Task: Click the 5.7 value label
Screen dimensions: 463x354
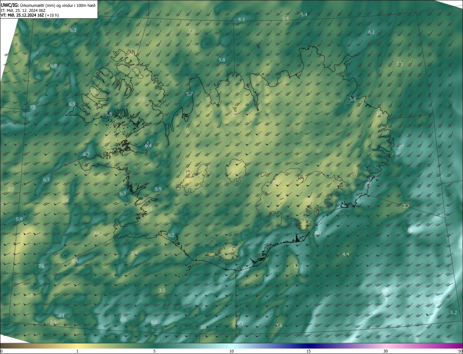Action: 189,94
